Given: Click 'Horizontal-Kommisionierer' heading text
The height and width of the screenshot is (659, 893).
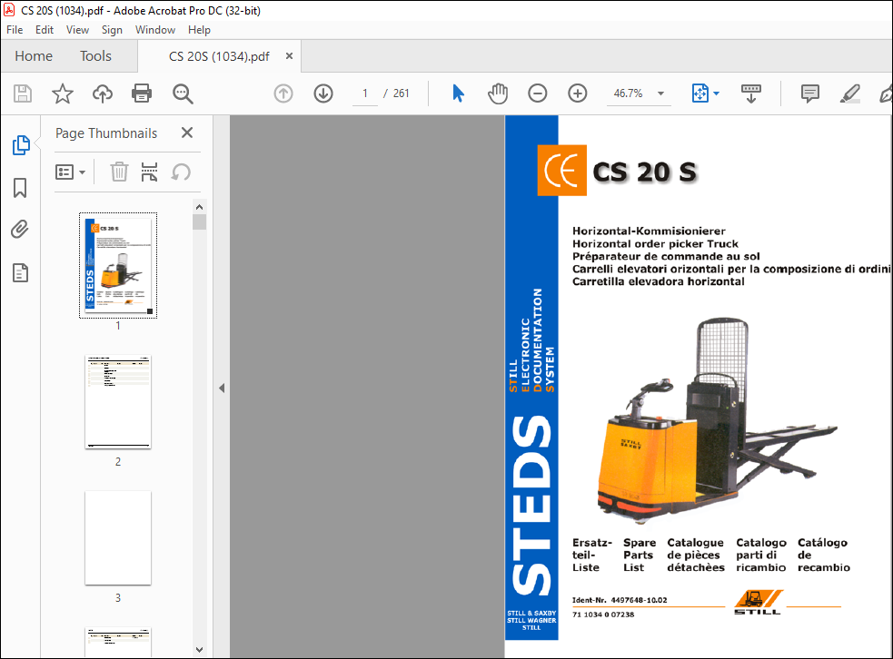Looking at the screenshot, I should (x=649, y=231).
